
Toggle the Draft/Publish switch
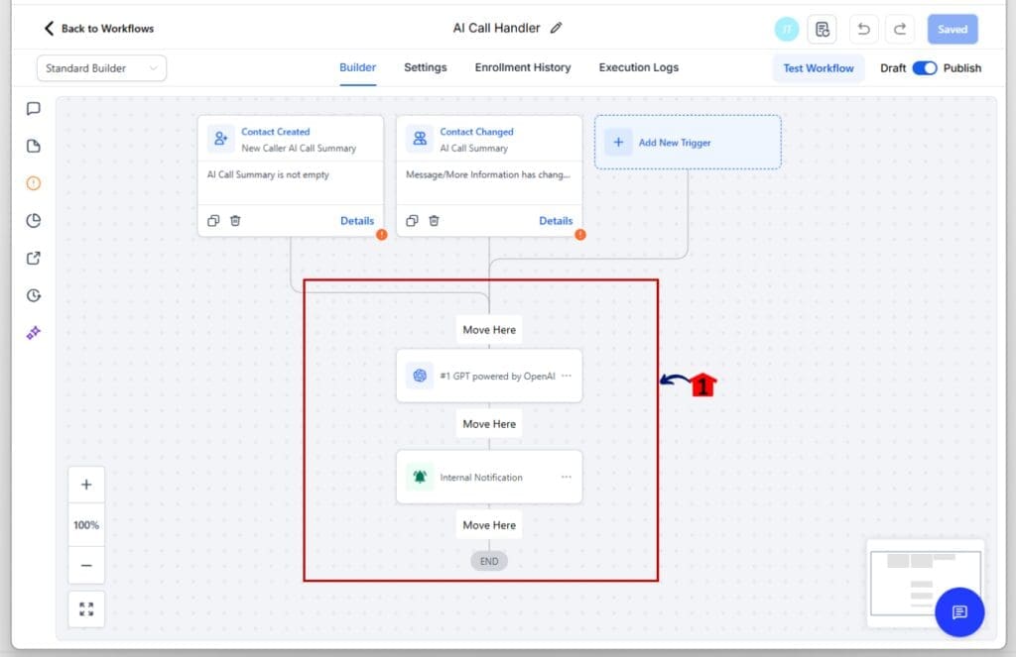925,68
